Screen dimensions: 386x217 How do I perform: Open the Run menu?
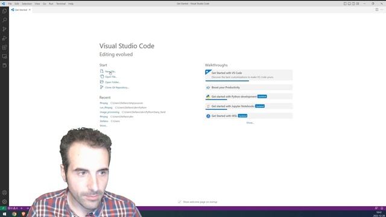51,4
